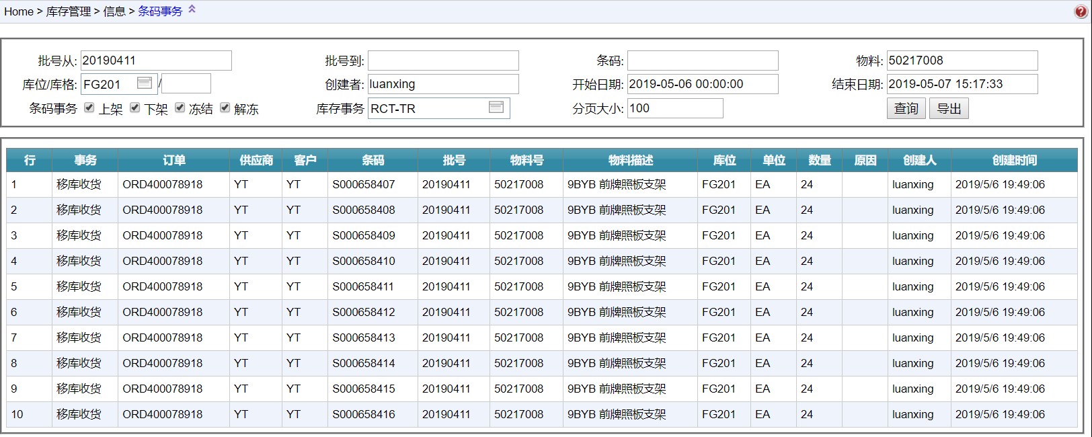1092x437 pixels.
Task: Open 库存管理 in the breadcrumb
Action: (x=68, y=11)
